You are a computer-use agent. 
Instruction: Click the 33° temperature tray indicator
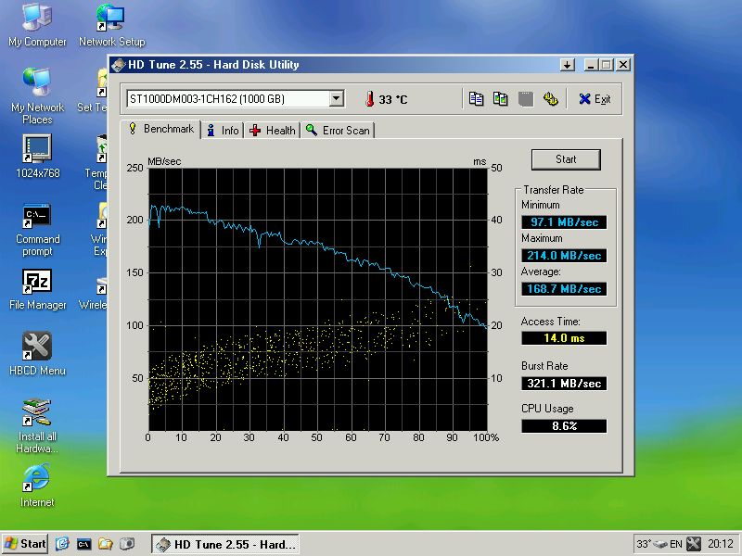[x=644, y=544]
